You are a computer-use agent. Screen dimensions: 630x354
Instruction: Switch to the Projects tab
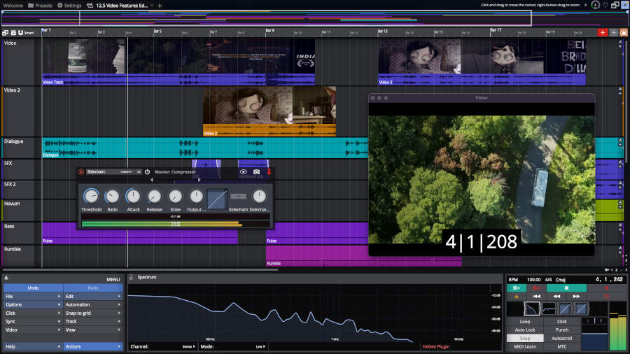(x=40, y=5)
